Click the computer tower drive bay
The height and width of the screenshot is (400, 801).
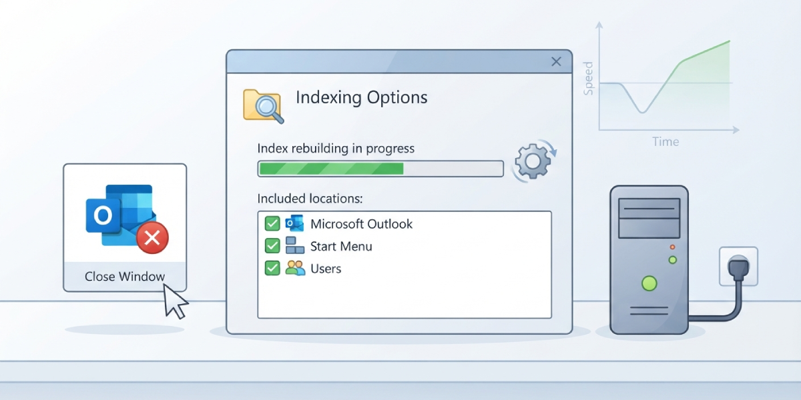point(649,219)
